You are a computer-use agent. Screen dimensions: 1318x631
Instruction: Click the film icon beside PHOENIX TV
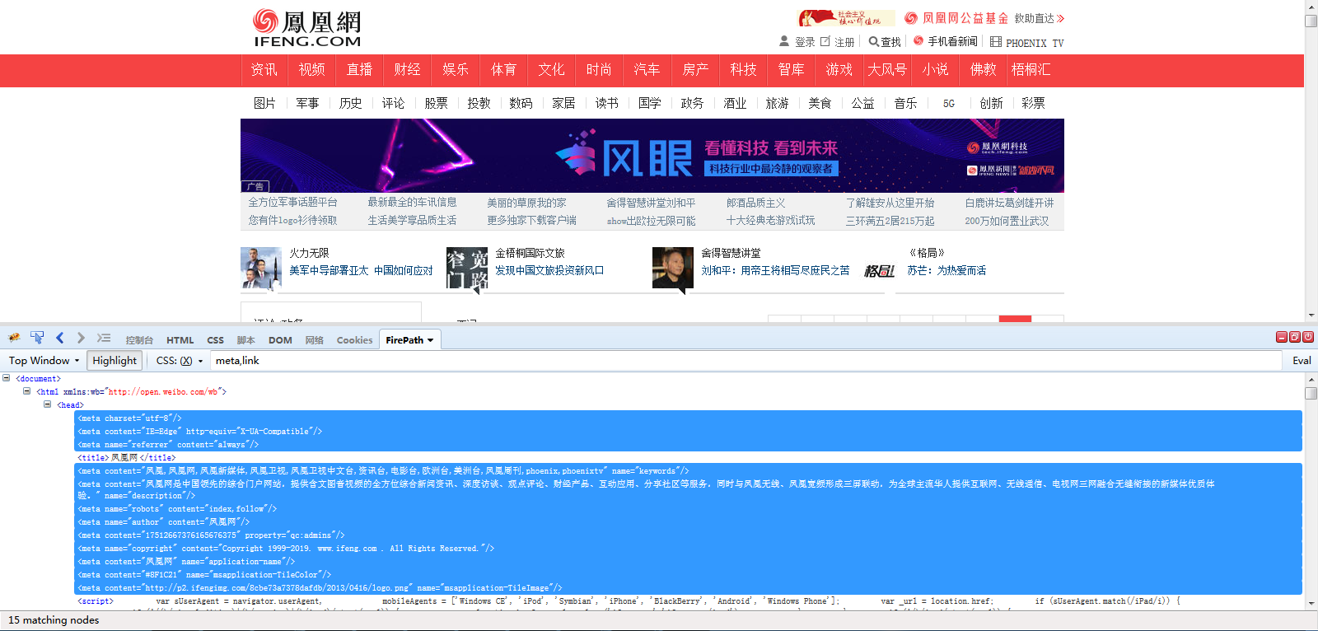tap(996, 41)
